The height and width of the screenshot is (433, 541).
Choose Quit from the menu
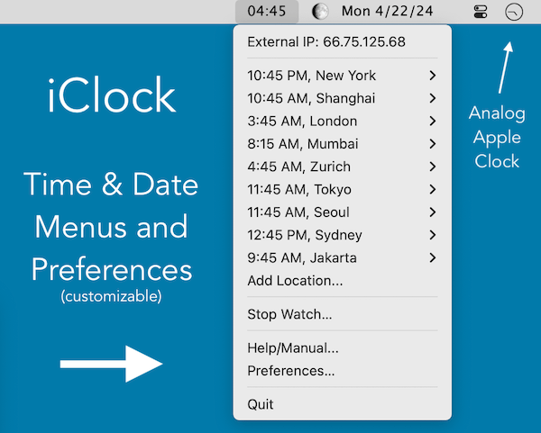tap(343, 404)
